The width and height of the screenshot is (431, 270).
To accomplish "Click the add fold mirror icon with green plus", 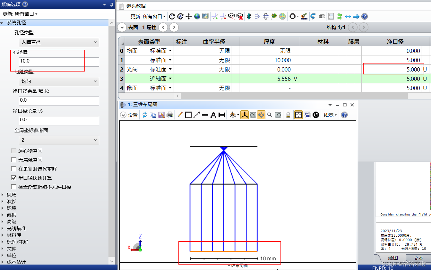I will pyautogui.click(x=215, y=16).
